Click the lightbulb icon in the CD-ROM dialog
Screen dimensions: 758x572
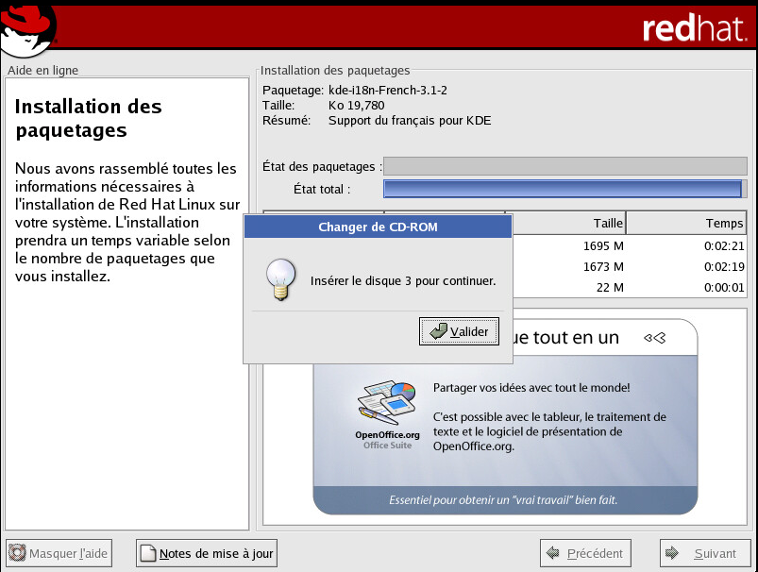click(278, 279)
